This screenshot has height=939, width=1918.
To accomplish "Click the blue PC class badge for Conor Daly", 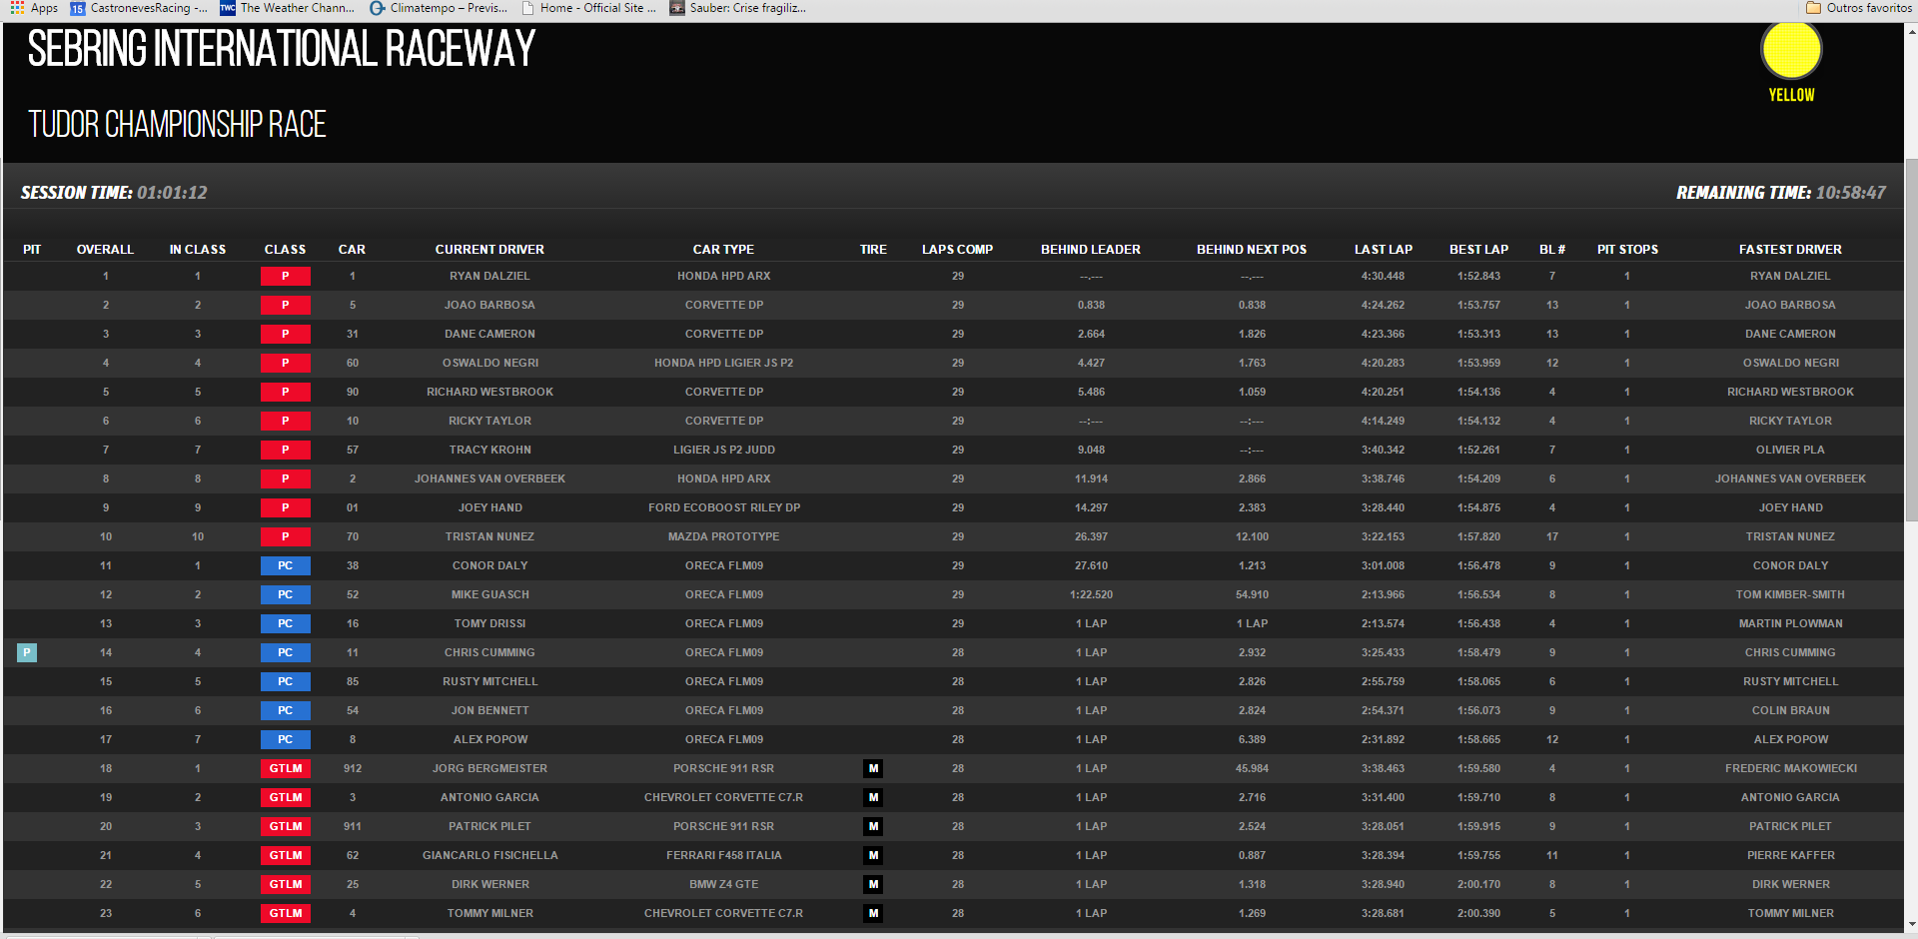I will tap(285, 565).
